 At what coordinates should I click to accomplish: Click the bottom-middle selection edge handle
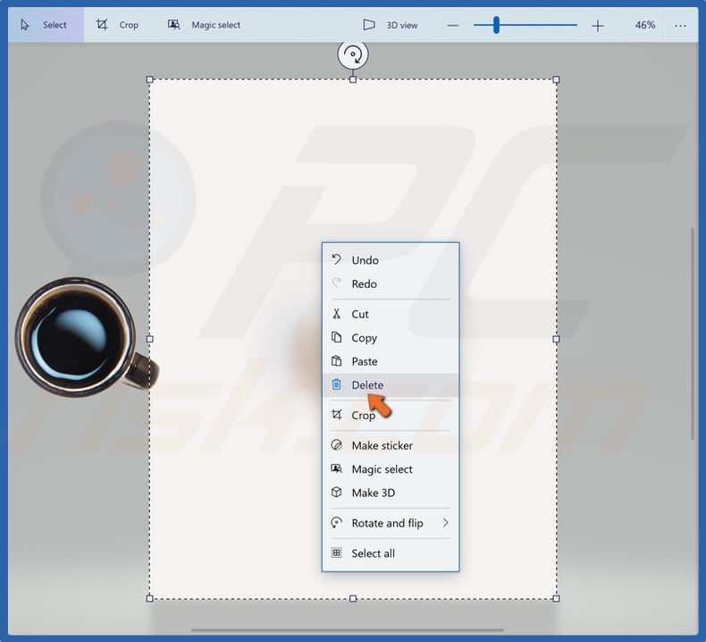click(353, 598)
